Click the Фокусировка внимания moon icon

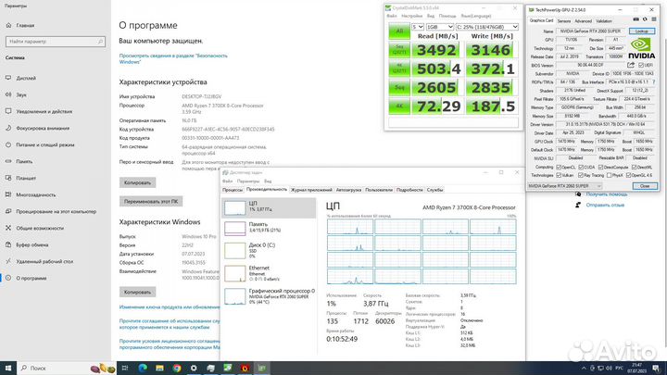click(x=8, y=128)
